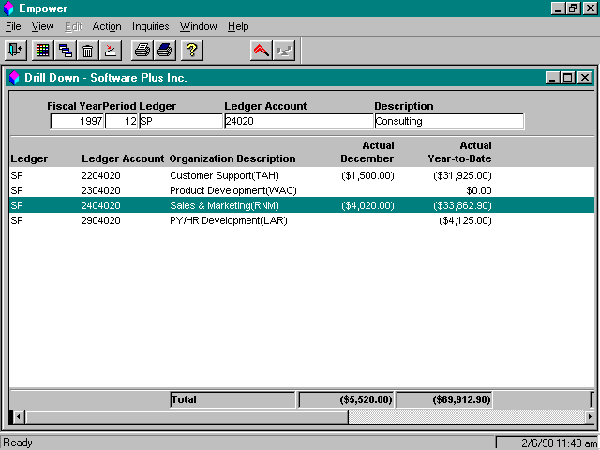The image size is (600, 450).
Task: Open the File menu
Action: (13, 26)
